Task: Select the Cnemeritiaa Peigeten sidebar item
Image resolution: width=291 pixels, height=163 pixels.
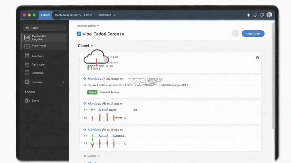Action: [x=44, y=38]
